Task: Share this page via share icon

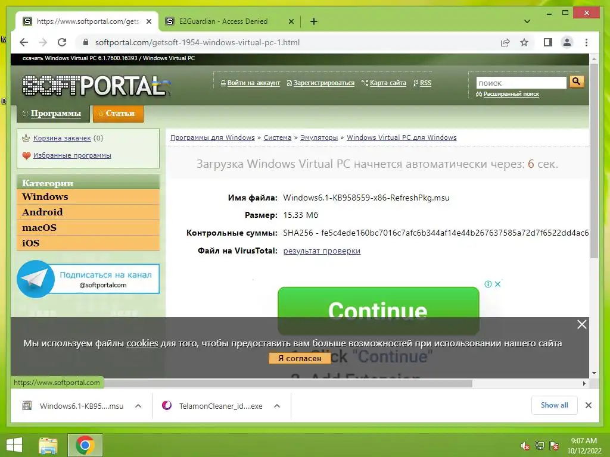Action: coord(505,42)
